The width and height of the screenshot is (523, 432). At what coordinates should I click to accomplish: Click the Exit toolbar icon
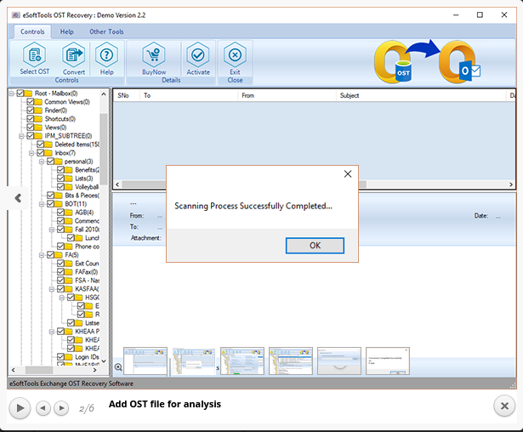pyautogui.click(x=235, y=54)
